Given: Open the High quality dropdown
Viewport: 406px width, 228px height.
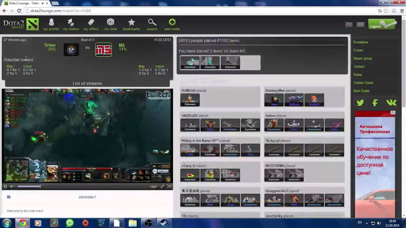Looking at the screenshot, I should point(154,187).
